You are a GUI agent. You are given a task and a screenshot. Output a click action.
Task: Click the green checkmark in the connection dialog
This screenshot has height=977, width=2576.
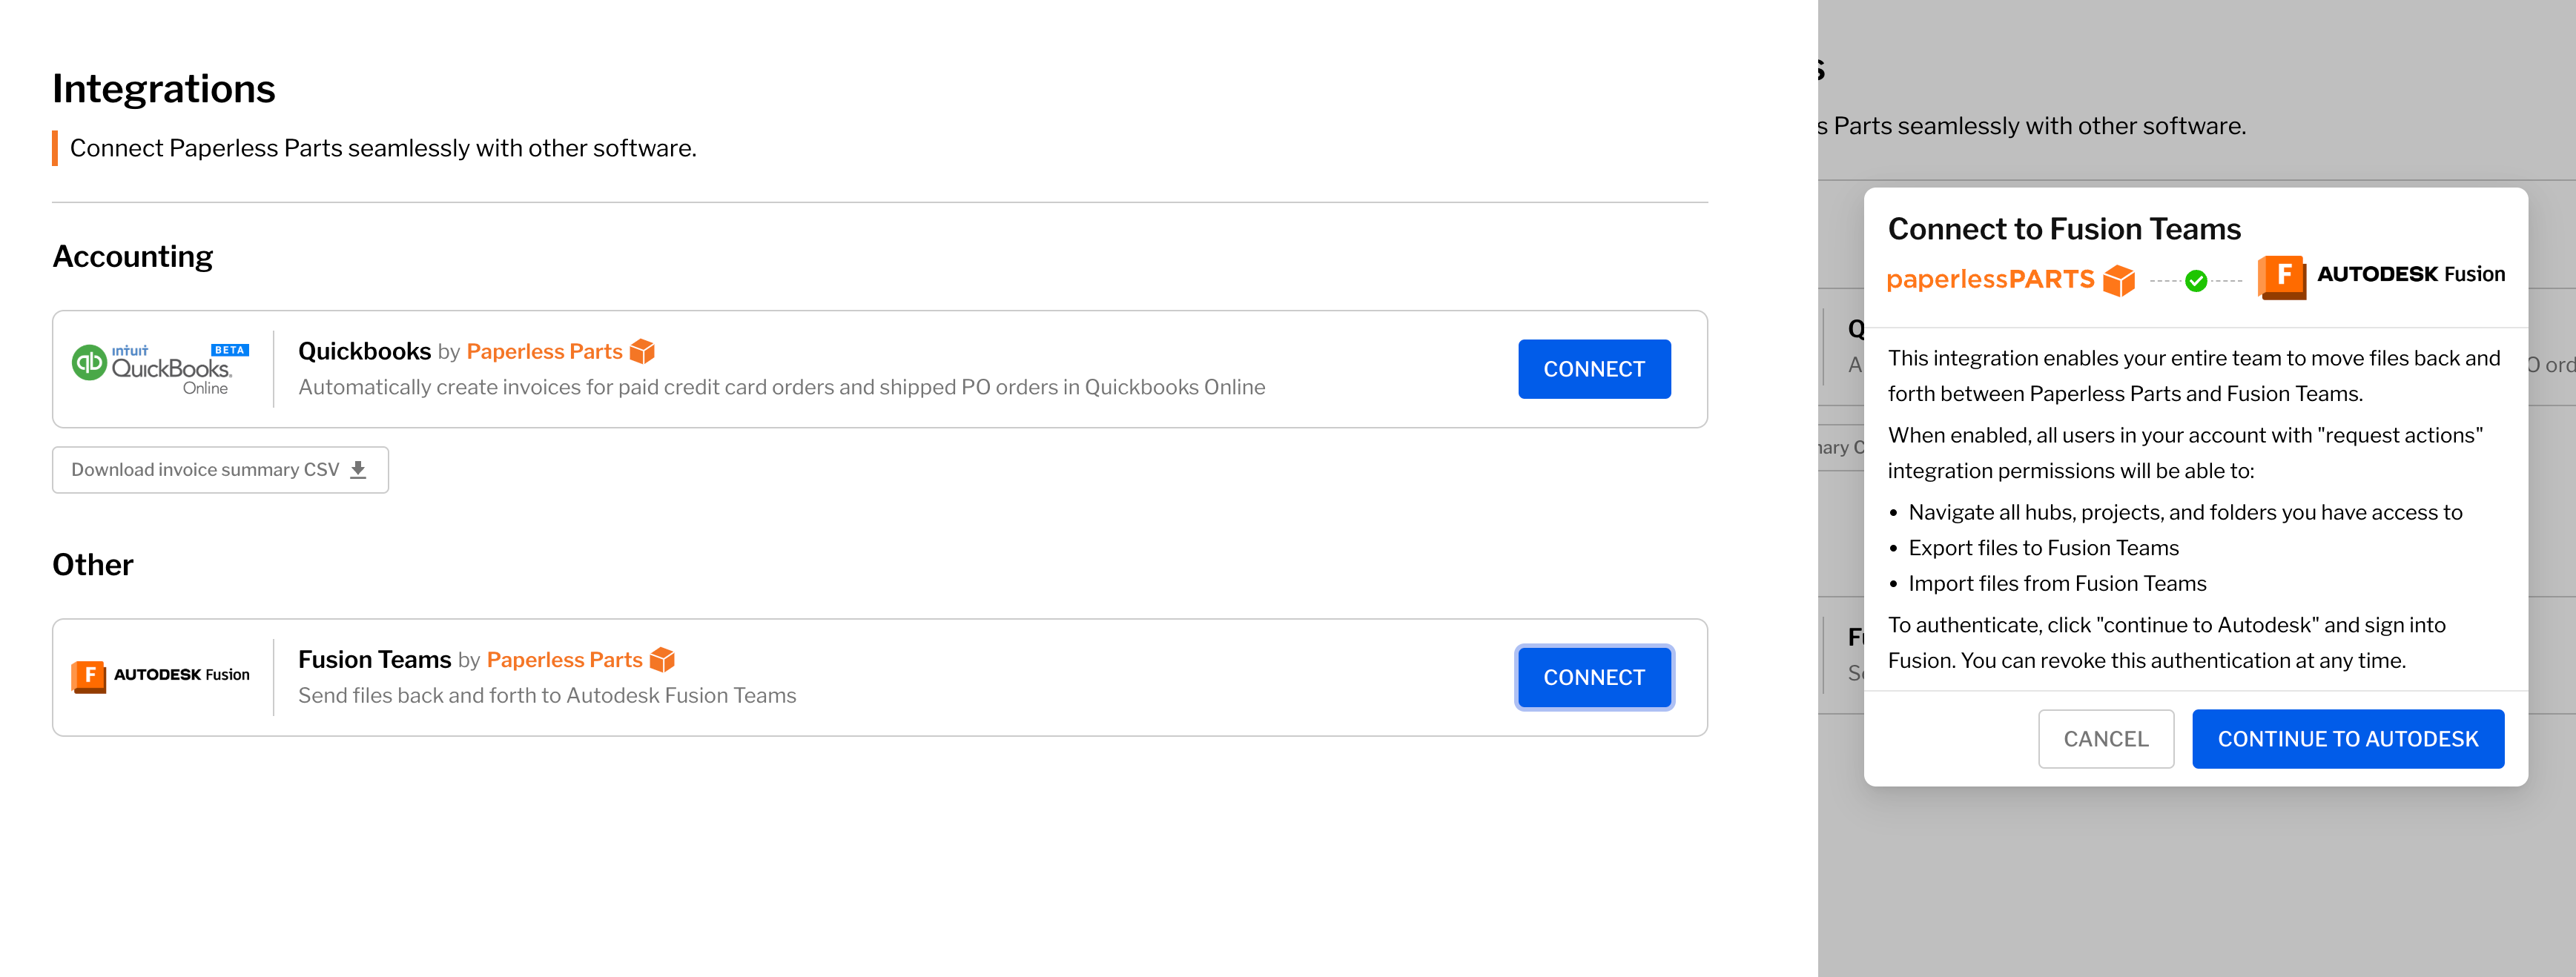2197,280
